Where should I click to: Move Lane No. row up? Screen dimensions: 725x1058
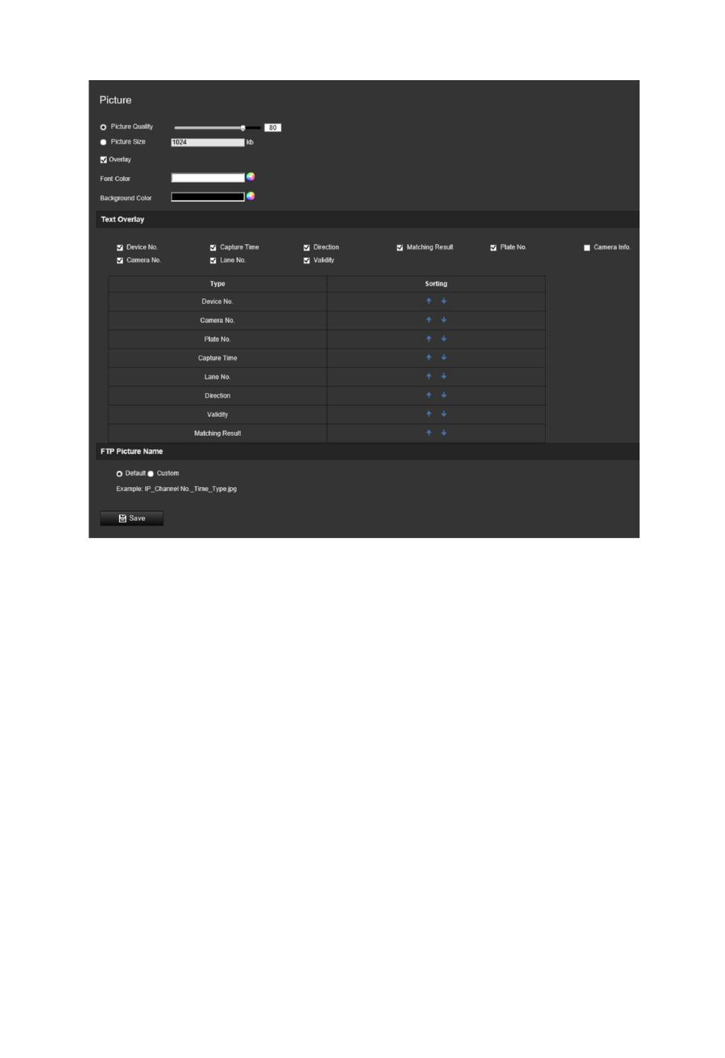click(429, 376)
